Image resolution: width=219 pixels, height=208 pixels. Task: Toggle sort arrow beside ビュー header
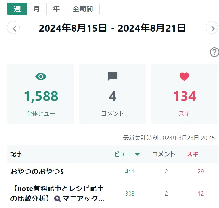pyautogui.click(x=137, y=154)
